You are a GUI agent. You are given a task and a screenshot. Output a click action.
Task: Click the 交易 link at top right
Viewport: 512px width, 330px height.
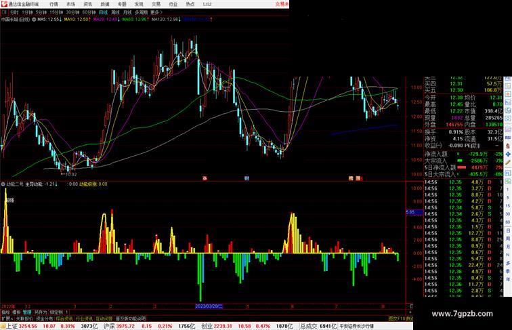282,4
